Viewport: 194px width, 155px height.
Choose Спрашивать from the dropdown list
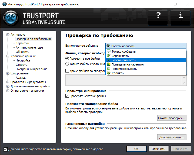click(146, 56)
